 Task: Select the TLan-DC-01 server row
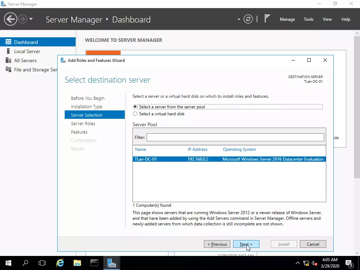[229, 159]
